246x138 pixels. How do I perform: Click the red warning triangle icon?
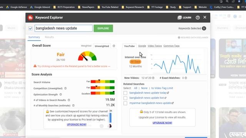point(35,66)
